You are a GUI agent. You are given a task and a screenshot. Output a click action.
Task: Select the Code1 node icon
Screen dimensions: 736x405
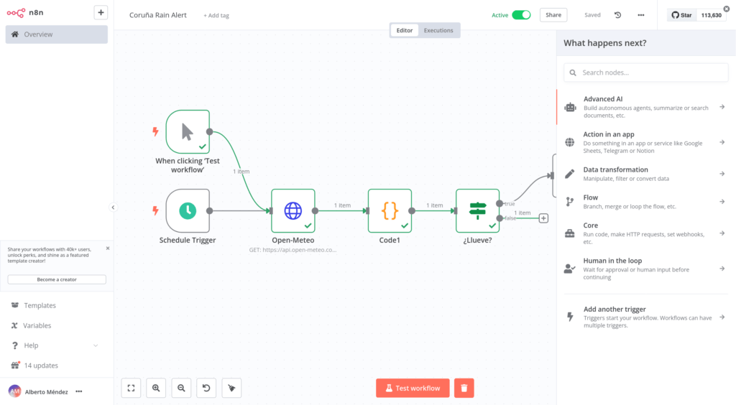390,210
